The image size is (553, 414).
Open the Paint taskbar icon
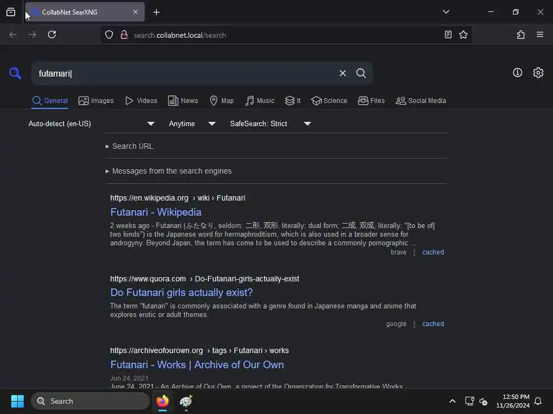[x=186, y=401]
